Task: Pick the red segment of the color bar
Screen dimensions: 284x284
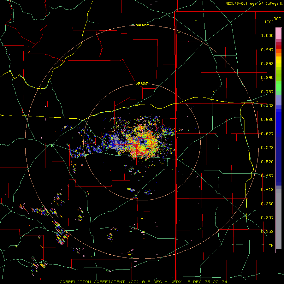Action: [x=279, y=47]
